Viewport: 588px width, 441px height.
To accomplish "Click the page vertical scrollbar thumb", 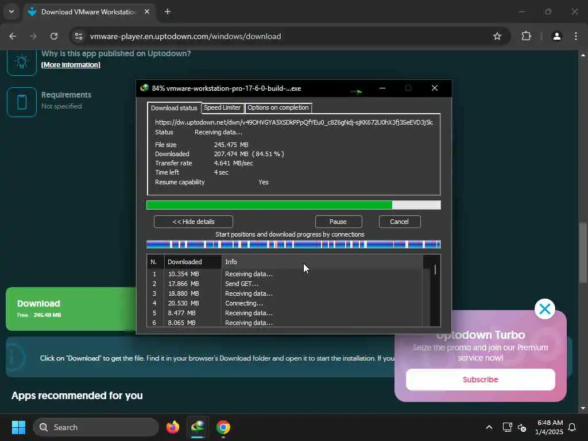I will [x=582, y=253].
